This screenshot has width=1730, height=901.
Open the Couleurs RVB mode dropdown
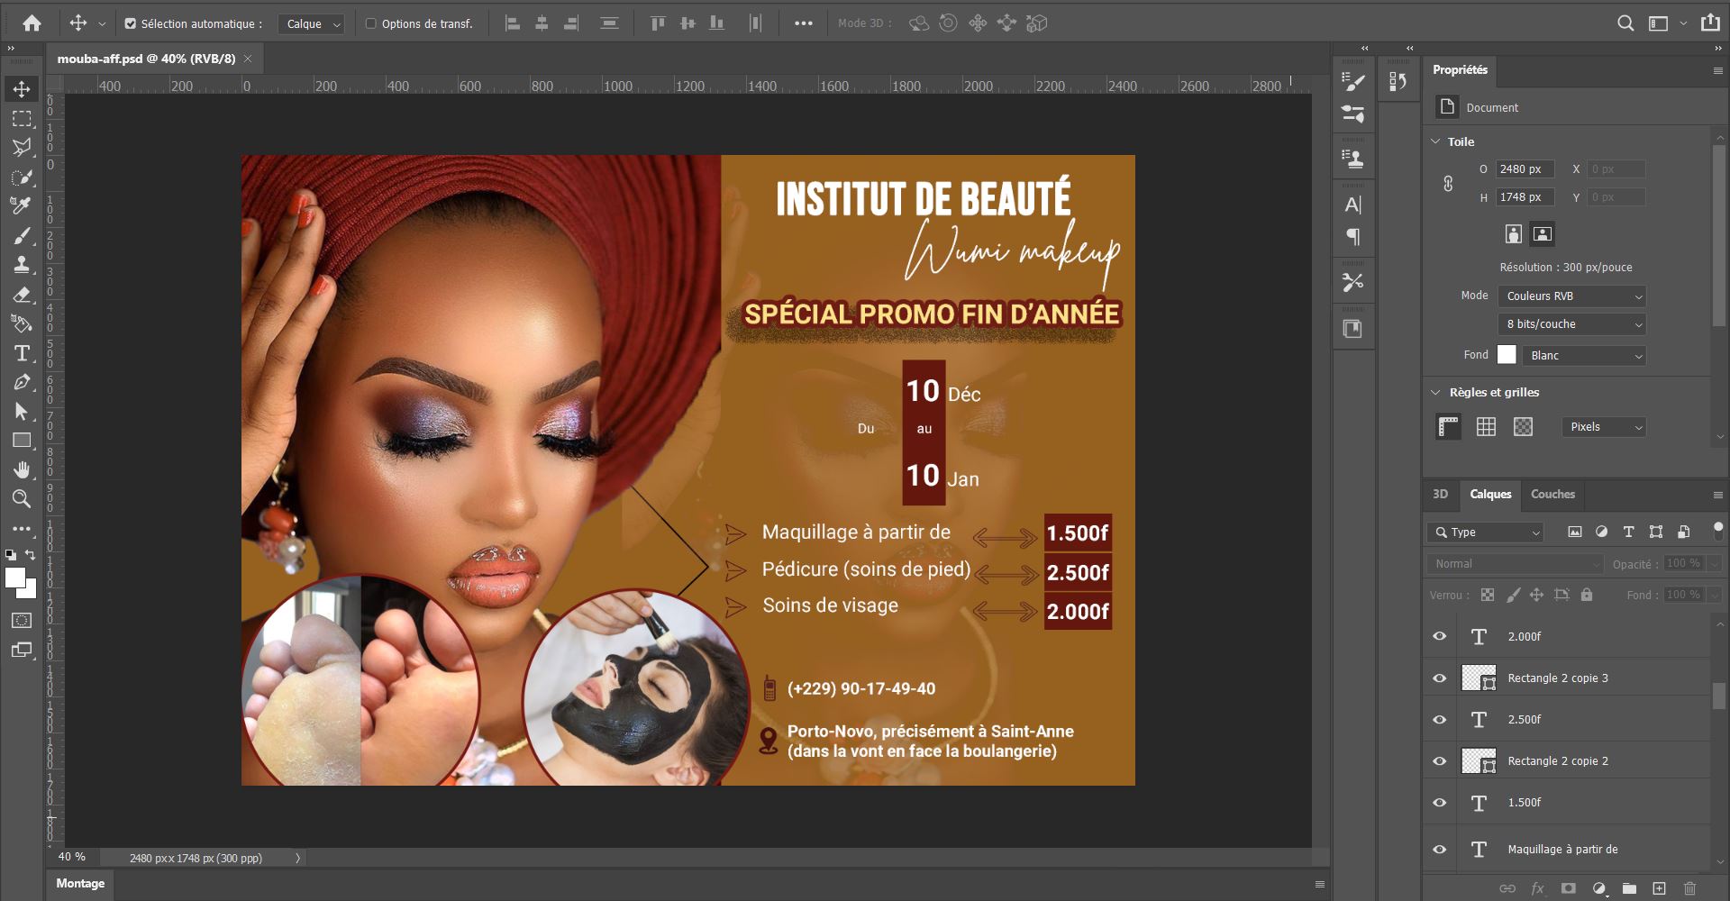click(1572, 296)
